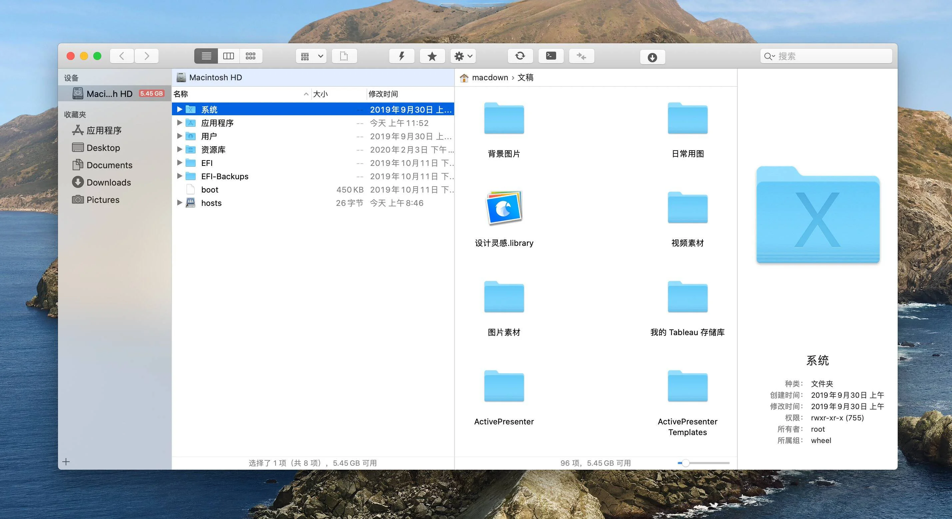The width and height of the screenshot is (952, 519).
Task: Go forward with the right arrow button
Action: [147, 56]
